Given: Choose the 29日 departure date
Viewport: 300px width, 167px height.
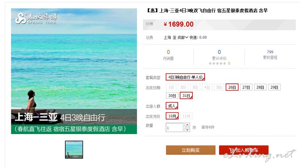Looking at the screenshot, I should pos(274,87).
